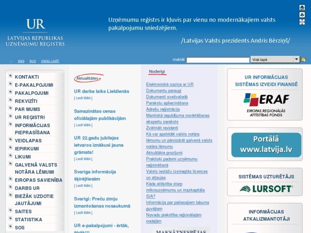
Task: Open KONTAKTI menu item
Action: (27, 77)
